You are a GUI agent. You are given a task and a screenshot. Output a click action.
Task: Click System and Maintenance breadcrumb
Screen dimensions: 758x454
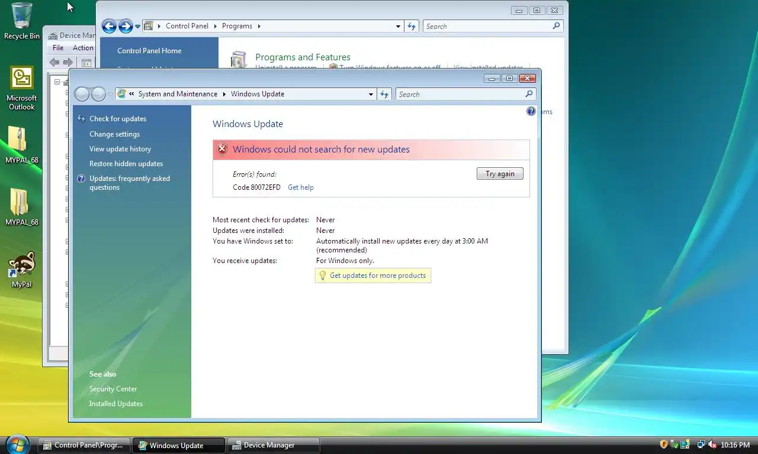pyautogui.click(x=178, y=94)
